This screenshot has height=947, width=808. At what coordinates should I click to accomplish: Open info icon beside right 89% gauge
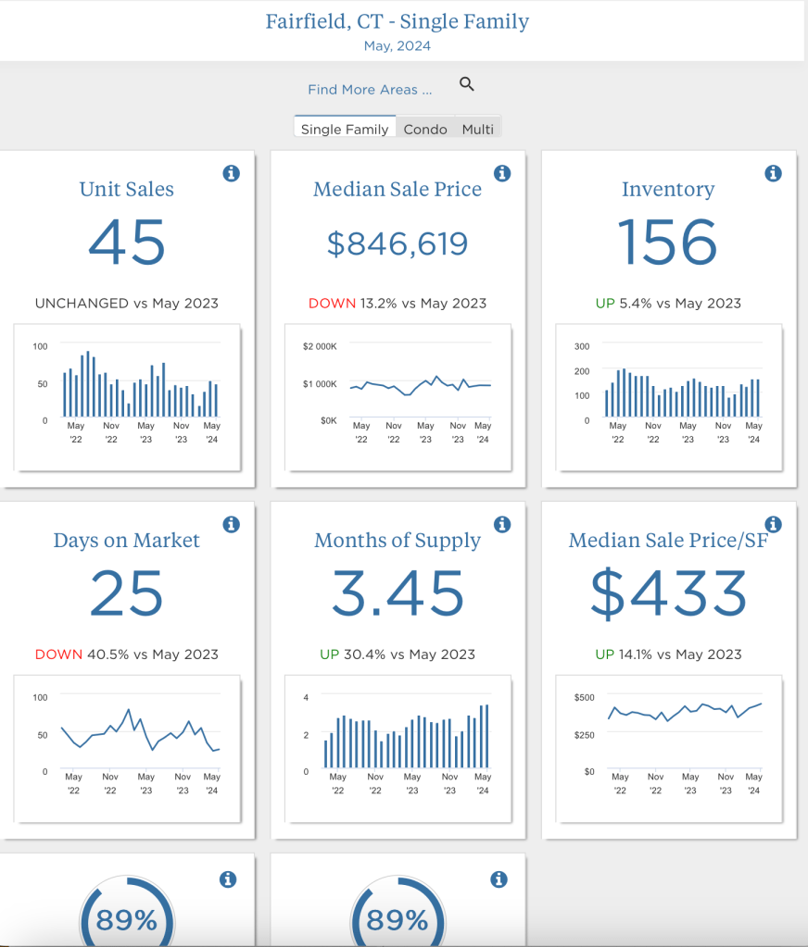click(x=499, y=879)
